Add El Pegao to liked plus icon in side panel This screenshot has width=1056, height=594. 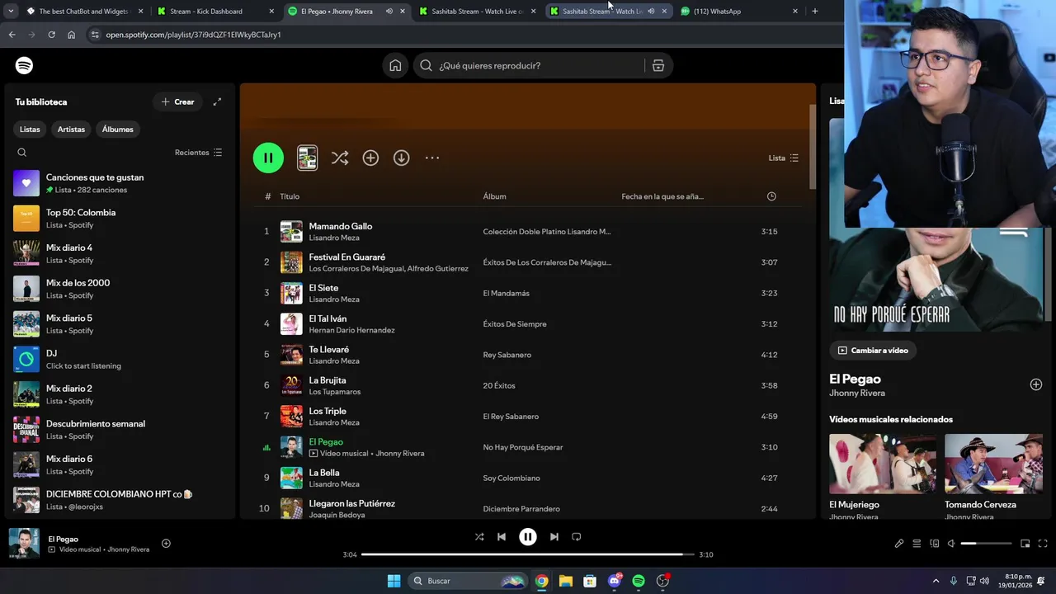coord(1035,384)
